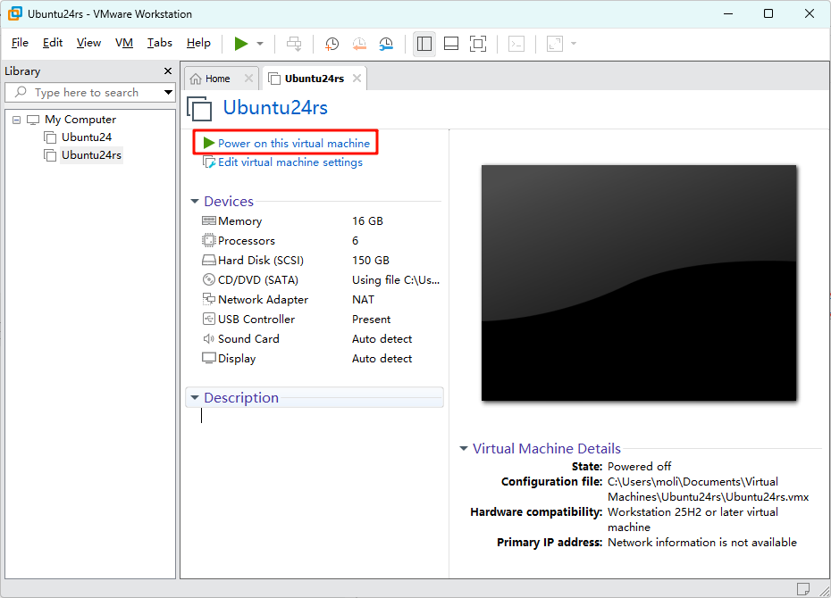Toggle the thumbnail bar view icon

pos(451,44)
